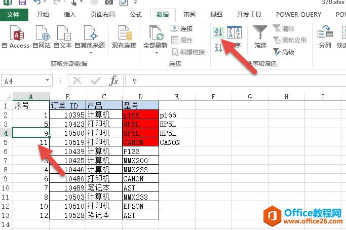Viewport: 346px width, 230px height.
Task: Click the 属性 properties button
Action: pyautogui.click(x=181, y=40)
